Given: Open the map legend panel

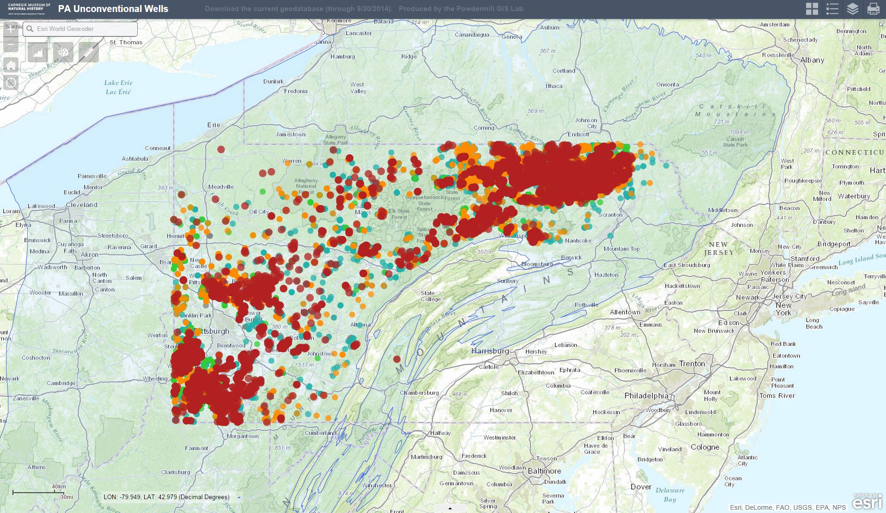Looking at the screenshot, I should coord(832,8).
